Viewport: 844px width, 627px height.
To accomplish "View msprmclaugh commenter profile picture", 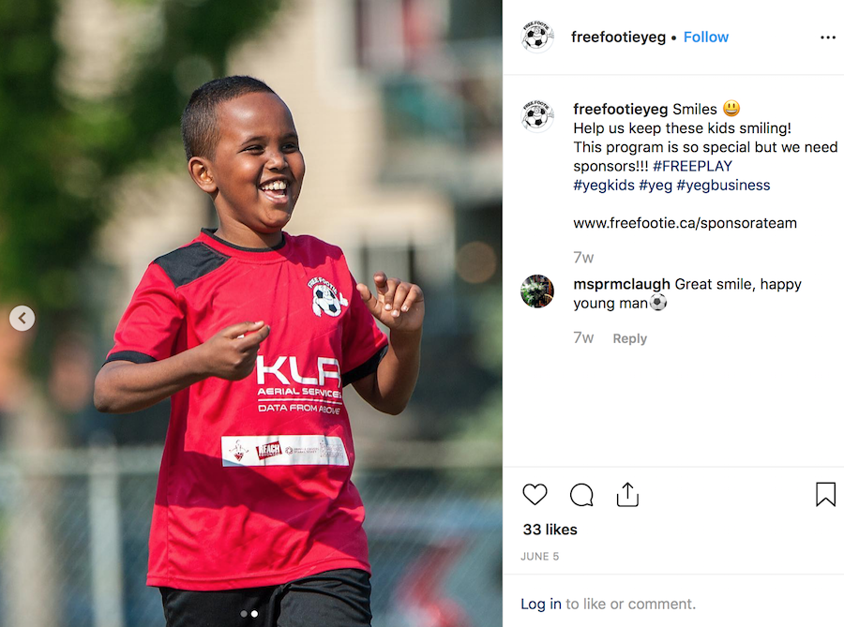I will click(x=536, y=291).
